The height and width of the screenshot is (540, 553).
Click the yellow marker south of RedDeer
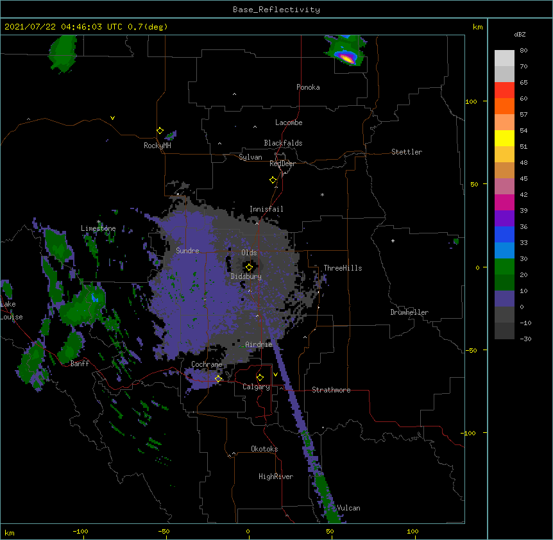pos(273,180)
